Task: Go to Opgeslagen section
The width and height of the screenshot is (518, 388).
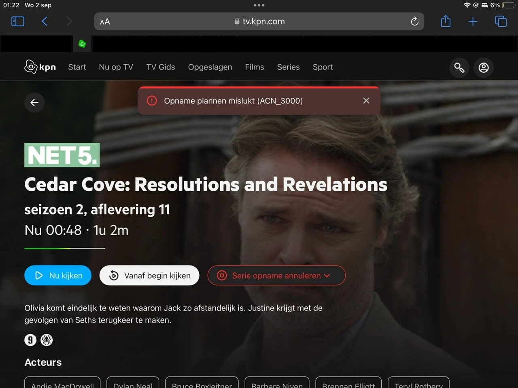Action: [x=210, y=67]
